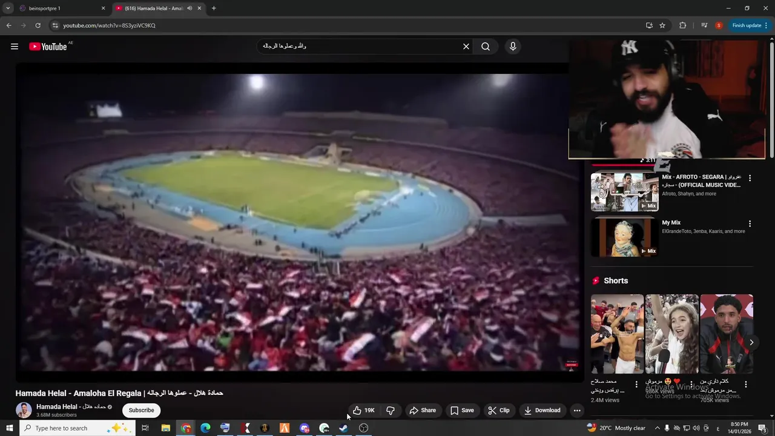The width and height of the screenshot is (775, 436).
Task: Dislike the Hamada Helal video
Action: (x=391, y=411)
